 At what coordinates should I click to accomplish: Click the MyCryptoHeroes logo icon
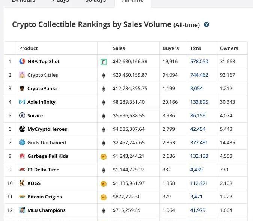tap(22, 129)
